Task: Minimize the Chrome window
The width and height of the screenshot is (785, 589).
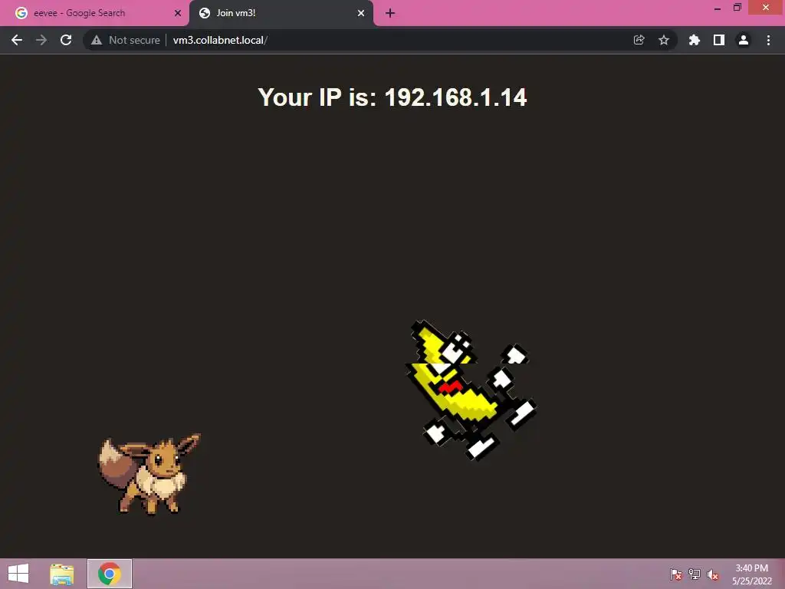Action: pos(718,8)
